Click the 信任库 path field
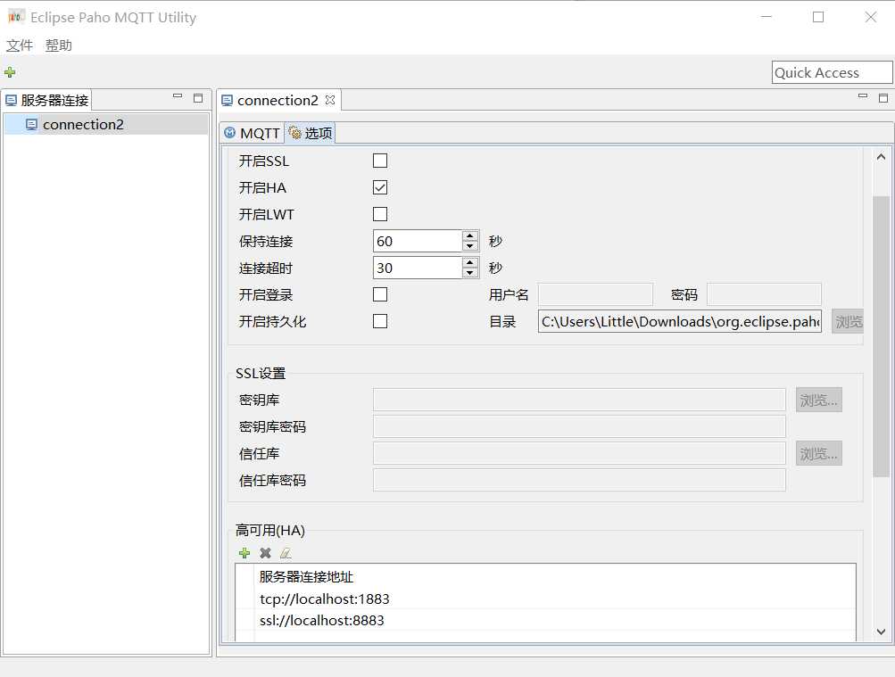 pyautogui.click(x=579, y=453)
